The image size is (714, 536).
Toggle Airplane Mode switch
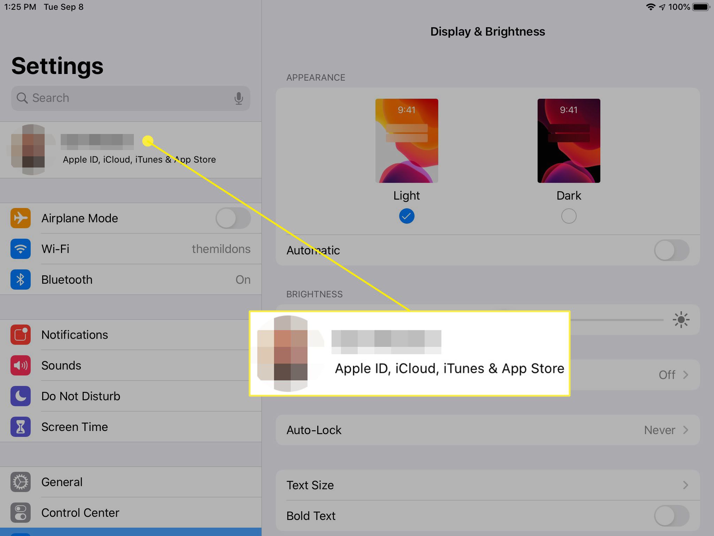233,218
